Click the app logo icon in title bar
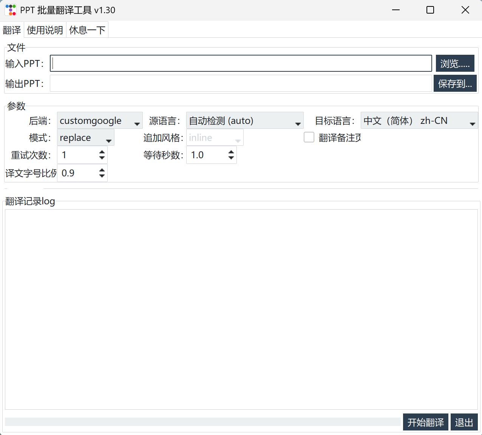Viewport: 482px width, 435px height. coord(11,10)
